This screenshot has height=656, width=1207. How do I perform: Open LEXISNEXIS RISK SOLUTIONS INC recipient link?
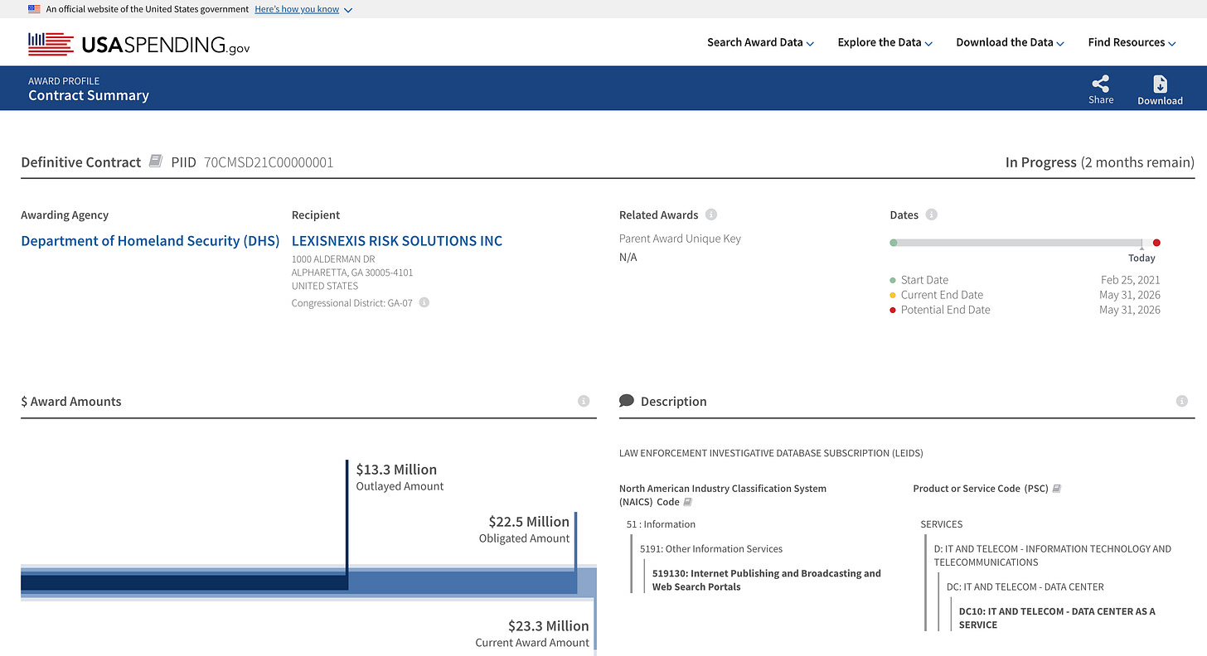point(397,241)
